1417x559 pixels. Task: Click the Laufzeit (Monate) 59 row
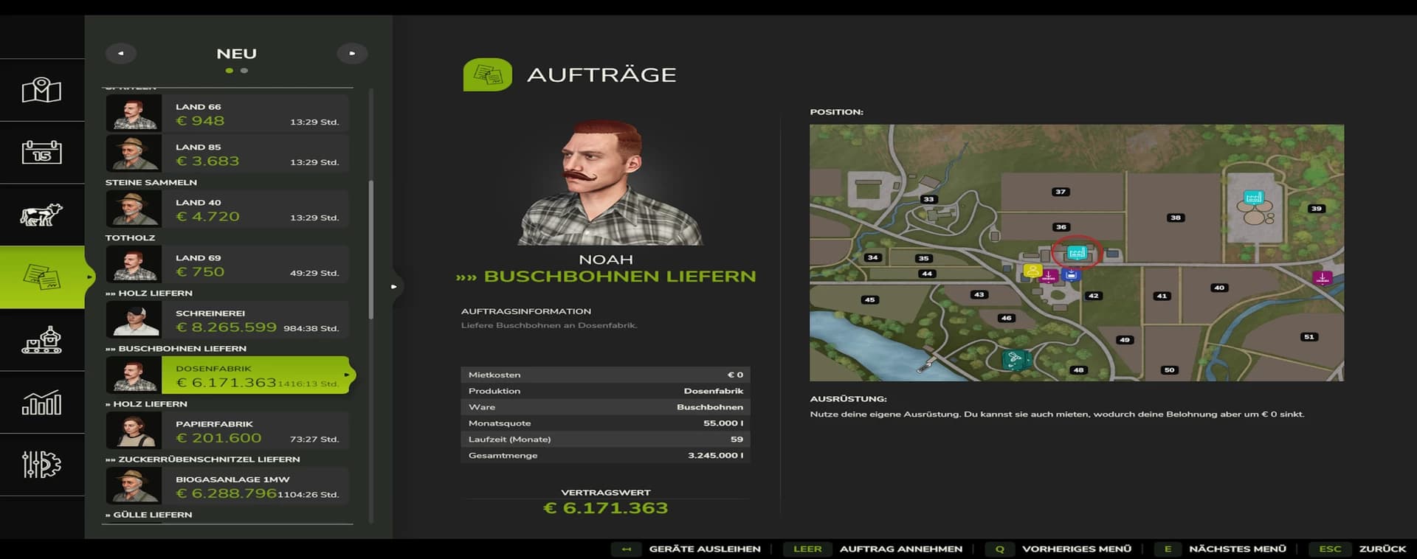(x=605, y=440)
